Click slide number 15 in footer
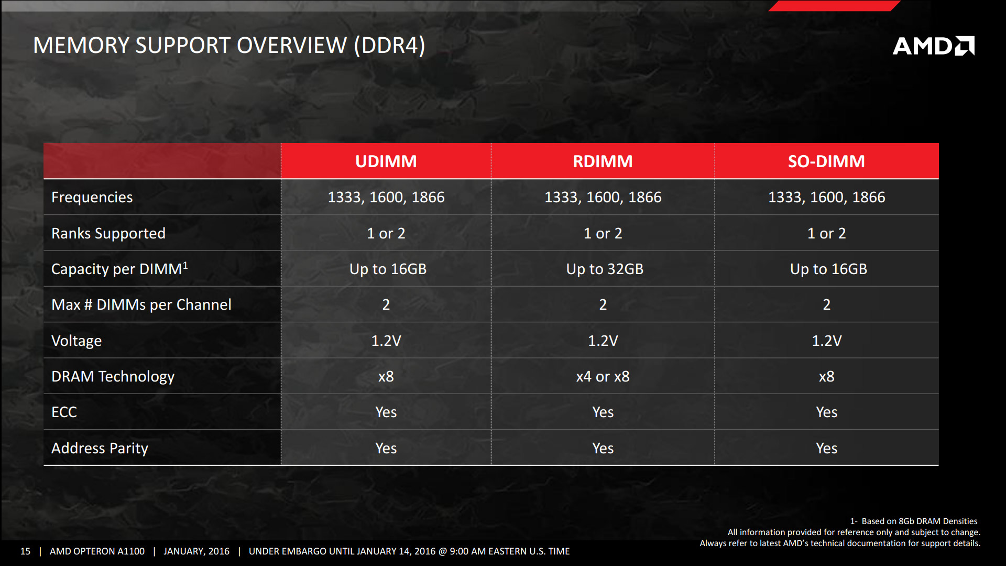 25,551
